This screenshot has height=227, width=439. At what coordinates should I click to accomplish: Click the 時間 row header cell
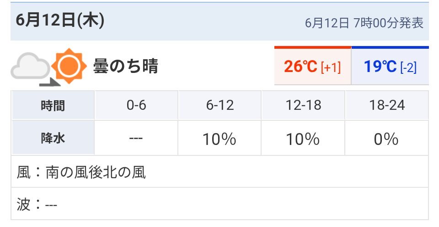click(53, 106)
